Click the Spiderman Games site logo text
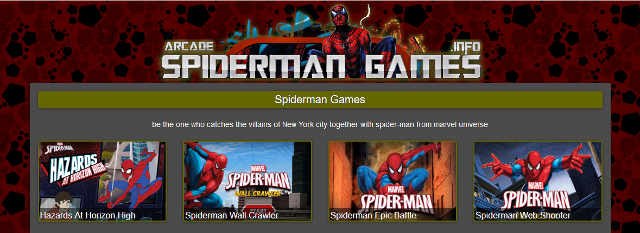The height and width of the screenshot is (233, 640). pos(321,66)
